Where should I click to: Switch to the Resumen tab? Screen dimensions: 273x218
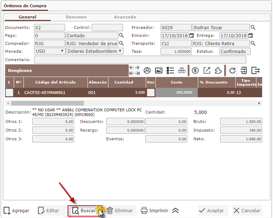tap(76, 17)
